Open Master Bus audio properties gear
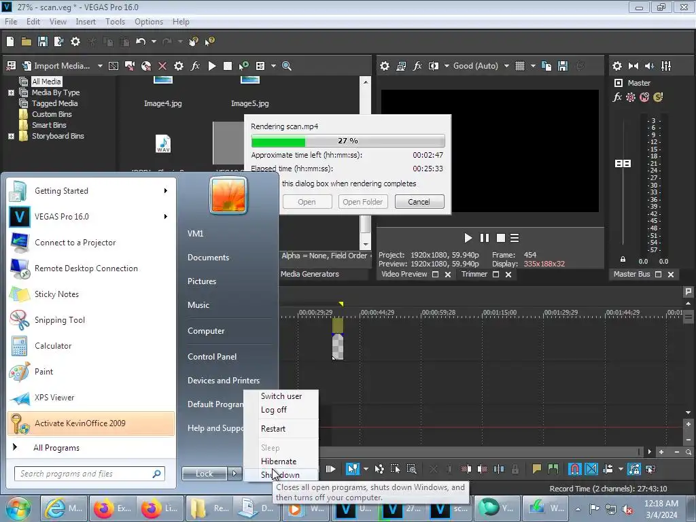This screenshot has height=522, width=696. pos(617,66)
